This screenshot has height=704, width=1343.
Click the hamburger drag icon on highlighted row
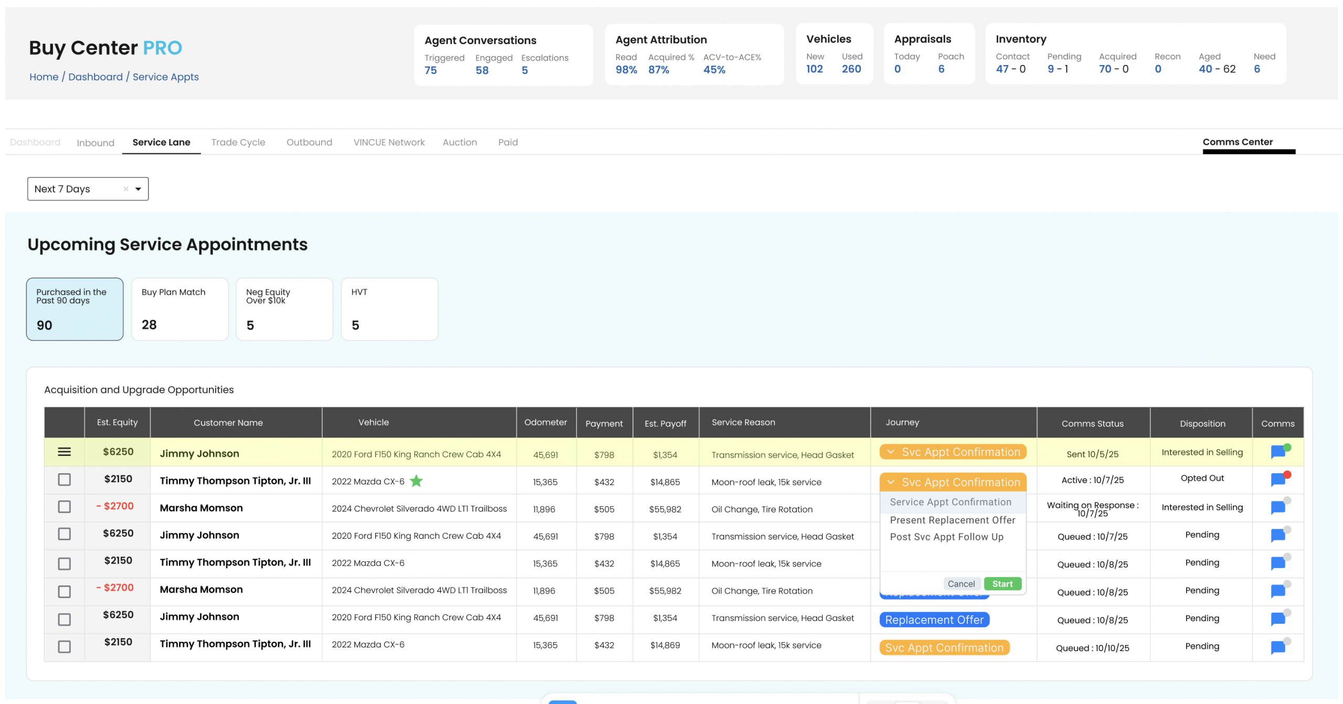point(64,452)
